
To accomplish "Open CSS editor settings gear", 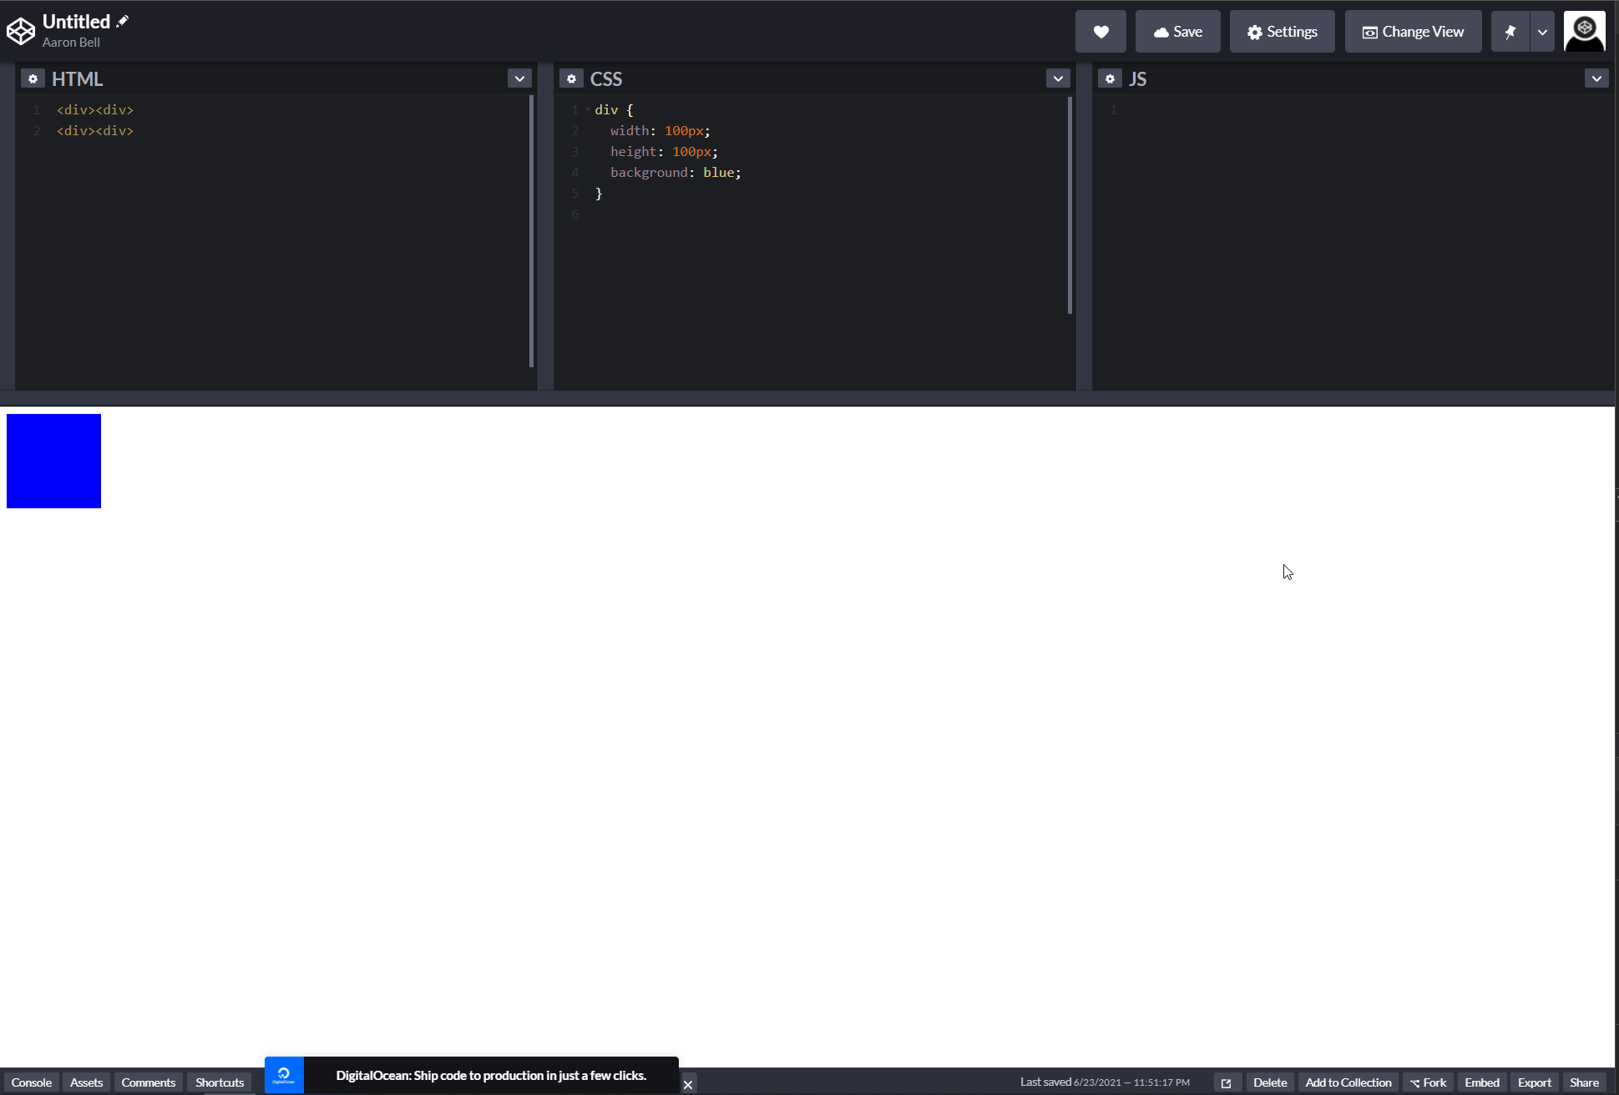I will click(571, 78).
